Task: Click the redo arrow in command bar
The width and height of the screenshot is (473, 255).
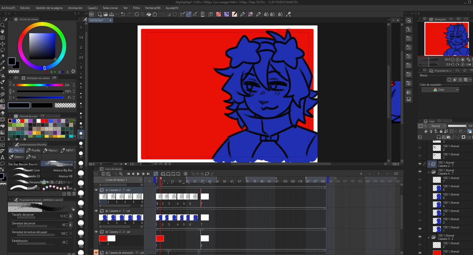Action: click(129, 14)
